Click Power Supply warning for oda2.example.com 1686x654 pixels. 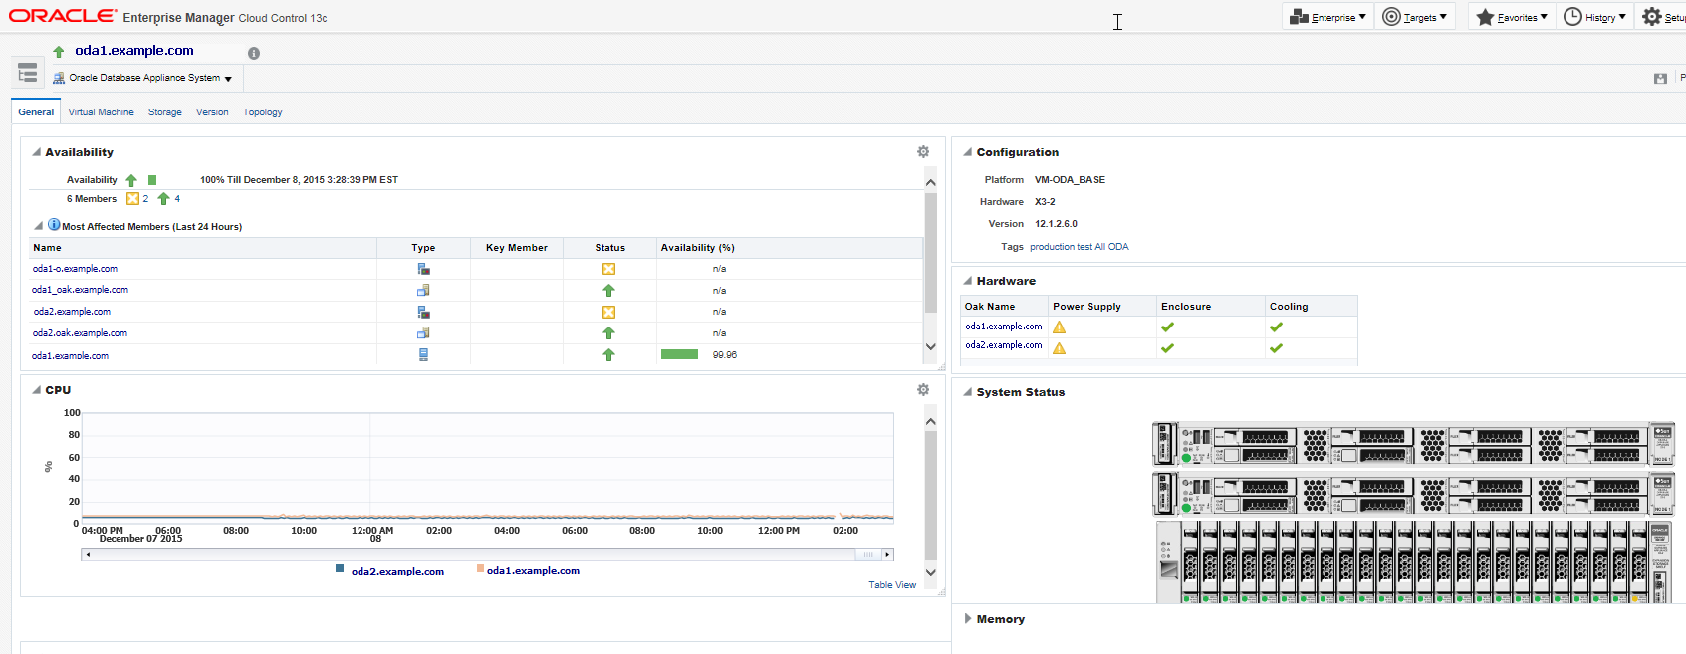coord(1060,348)
